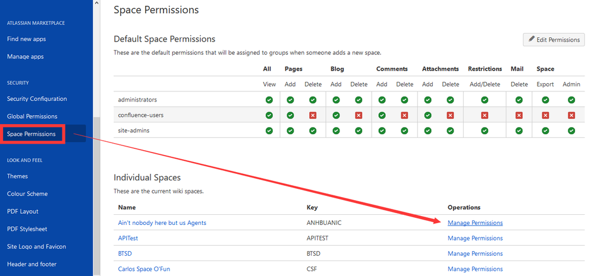Click confluence-users Space Admin red cross icon
This screenshot has width=594, height=276.
[x=571, y=115]
